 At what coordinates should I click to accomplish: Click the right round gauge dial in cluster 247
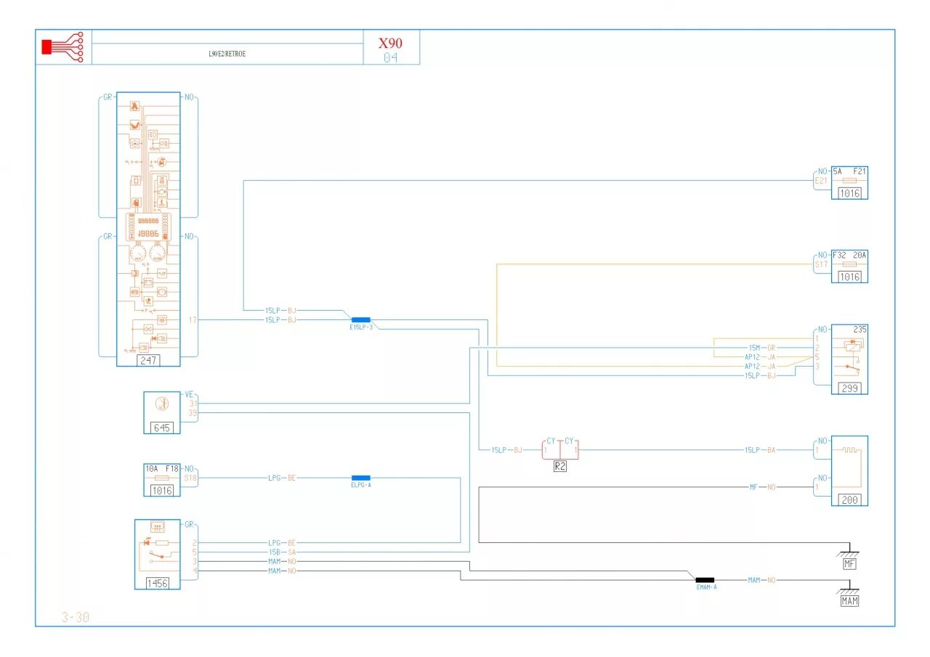pos(158,253)
